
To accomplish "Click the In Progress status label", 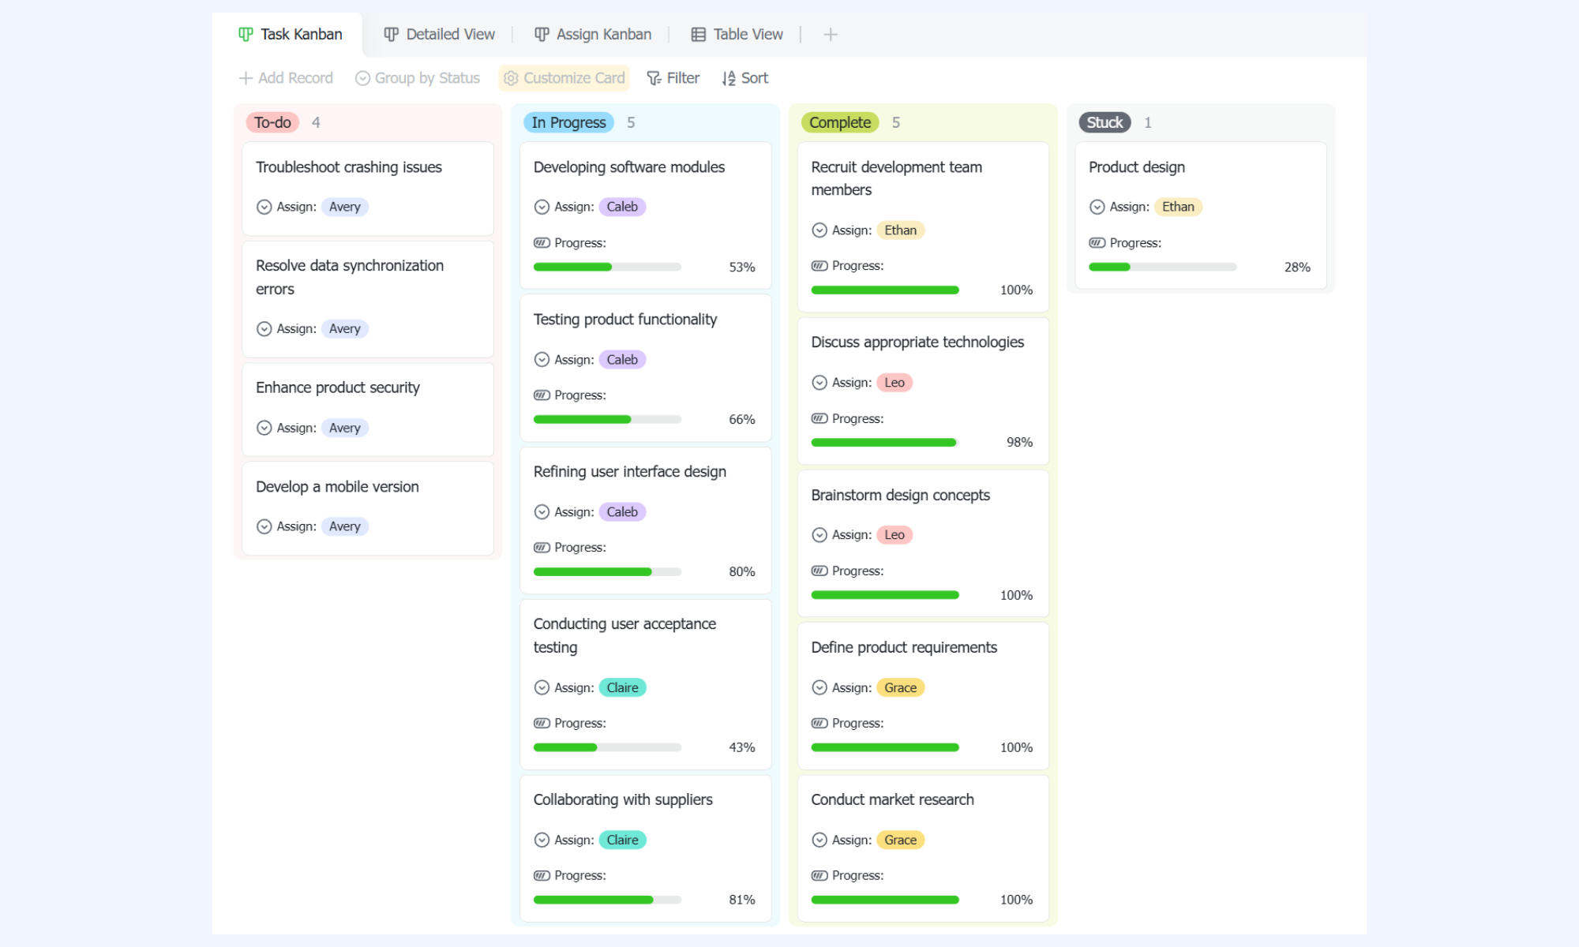I will pyautogui.click(x=568, y=122).
